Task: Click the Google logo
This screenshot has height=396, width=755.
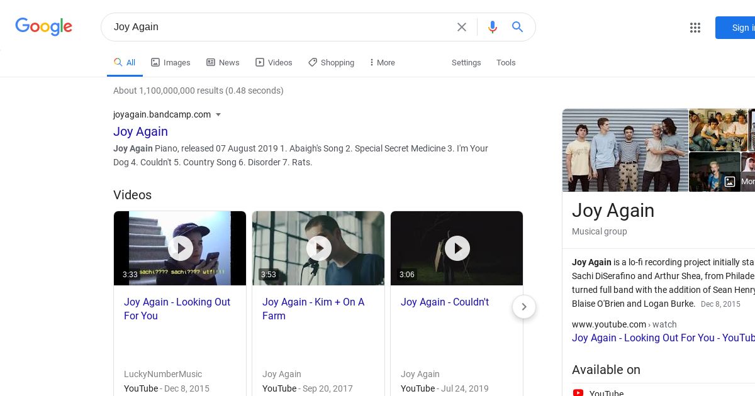Action: pyautogui.click(x=43, y=26)
